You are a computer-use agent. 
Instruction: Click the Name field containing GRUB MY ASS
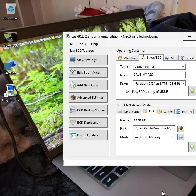[x=159, y=75]
